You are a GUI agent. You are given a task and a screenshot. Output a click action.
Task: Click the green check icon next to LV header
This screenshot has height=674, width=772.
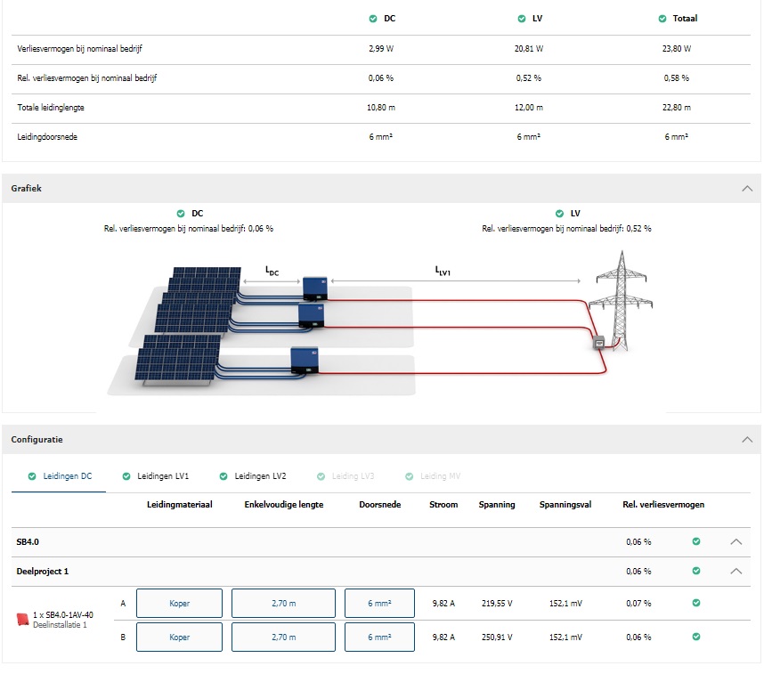[522, 19]
